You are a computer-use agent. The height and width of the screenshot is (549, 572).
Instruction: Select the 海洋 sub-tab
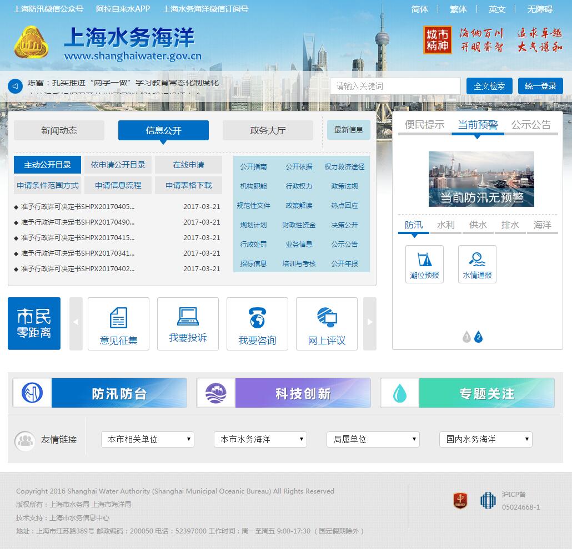[543, 225]
